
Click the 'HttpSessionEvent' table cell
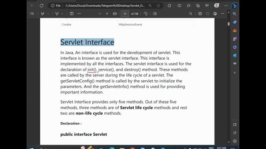coord(130,24)
